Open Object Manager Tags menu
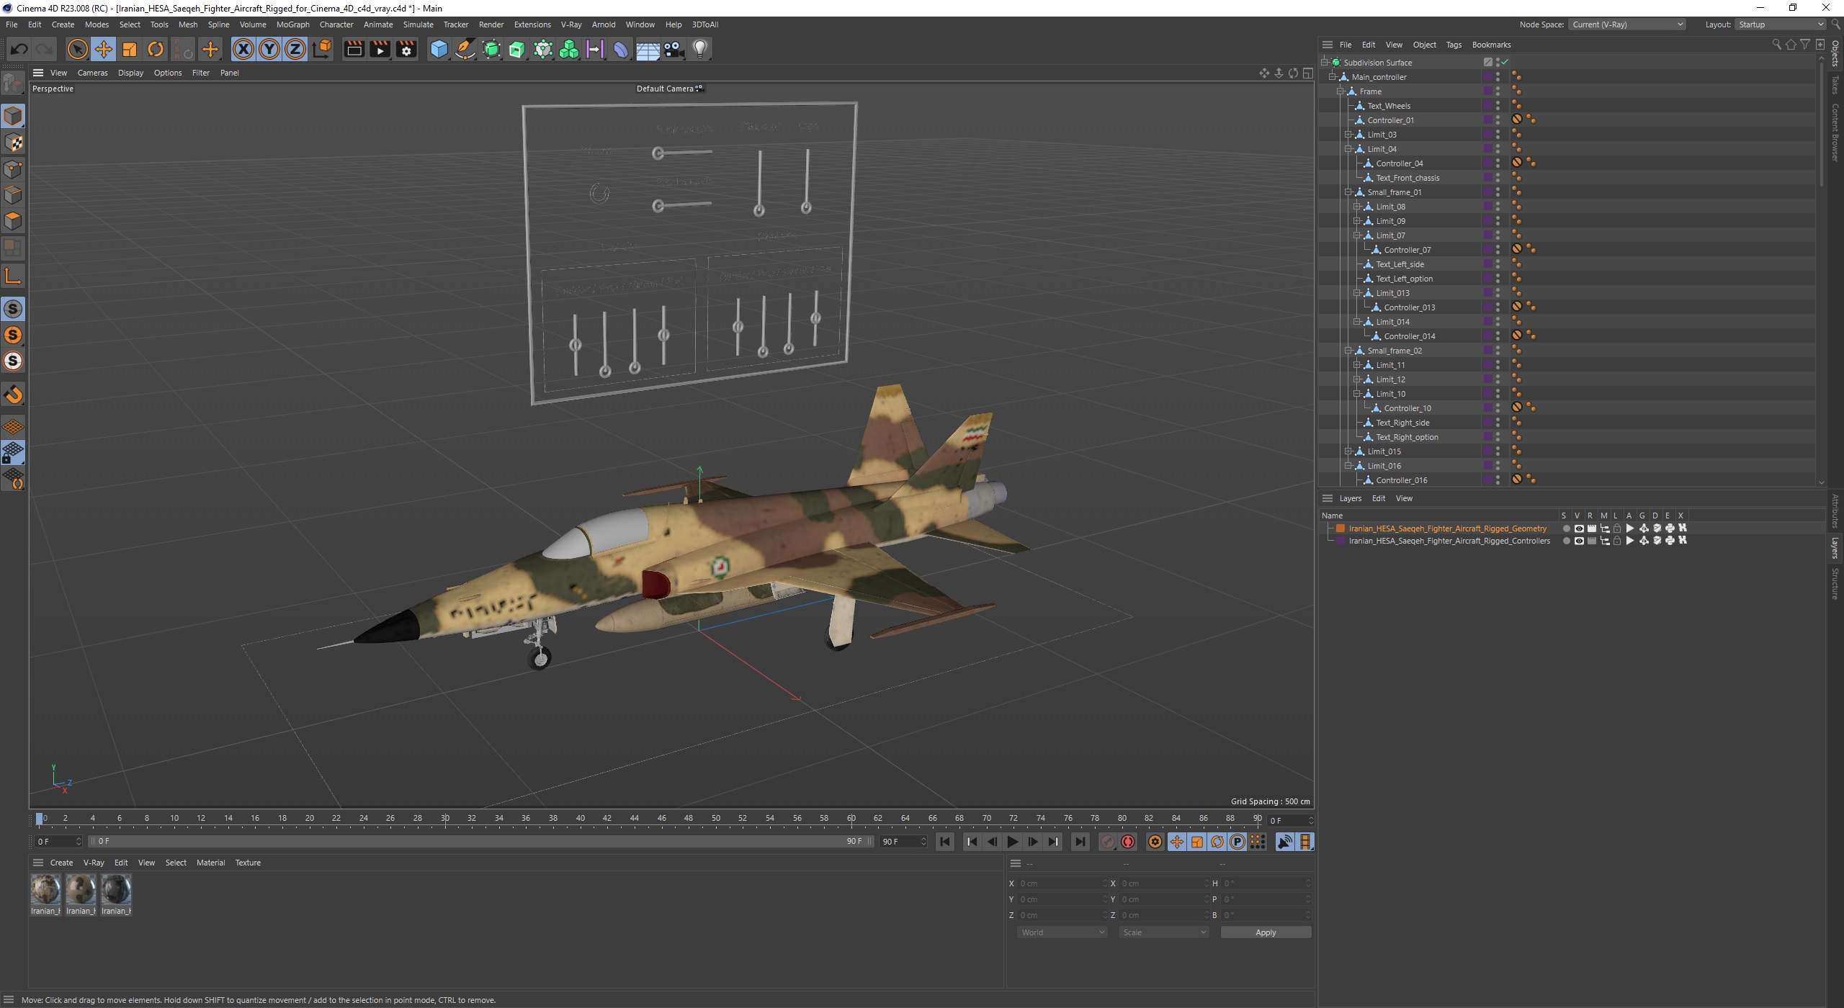Viewport: 1844px width, 1008px height. 1454,45
